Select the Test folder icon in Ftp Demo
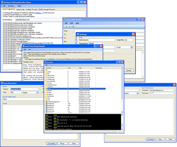 coord(46,100)
